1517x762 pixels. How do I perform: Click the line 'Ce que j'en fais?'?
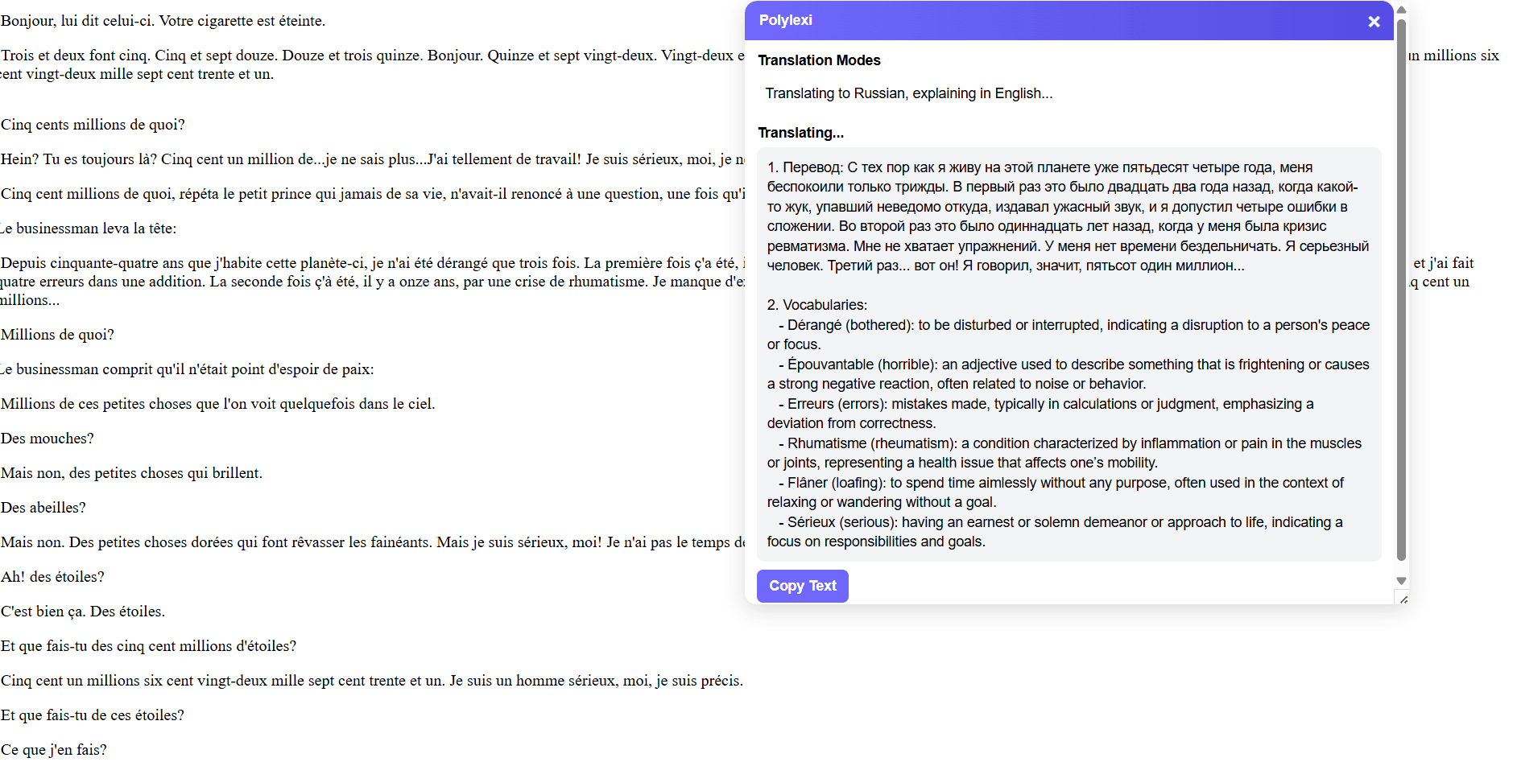pyautogui.click(x=53, y=749)
